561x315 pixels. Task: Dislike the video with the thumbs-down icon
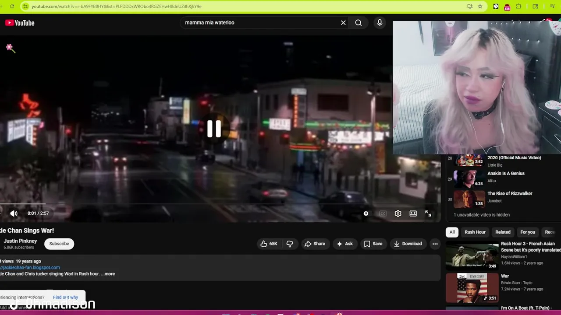[290, 244]
